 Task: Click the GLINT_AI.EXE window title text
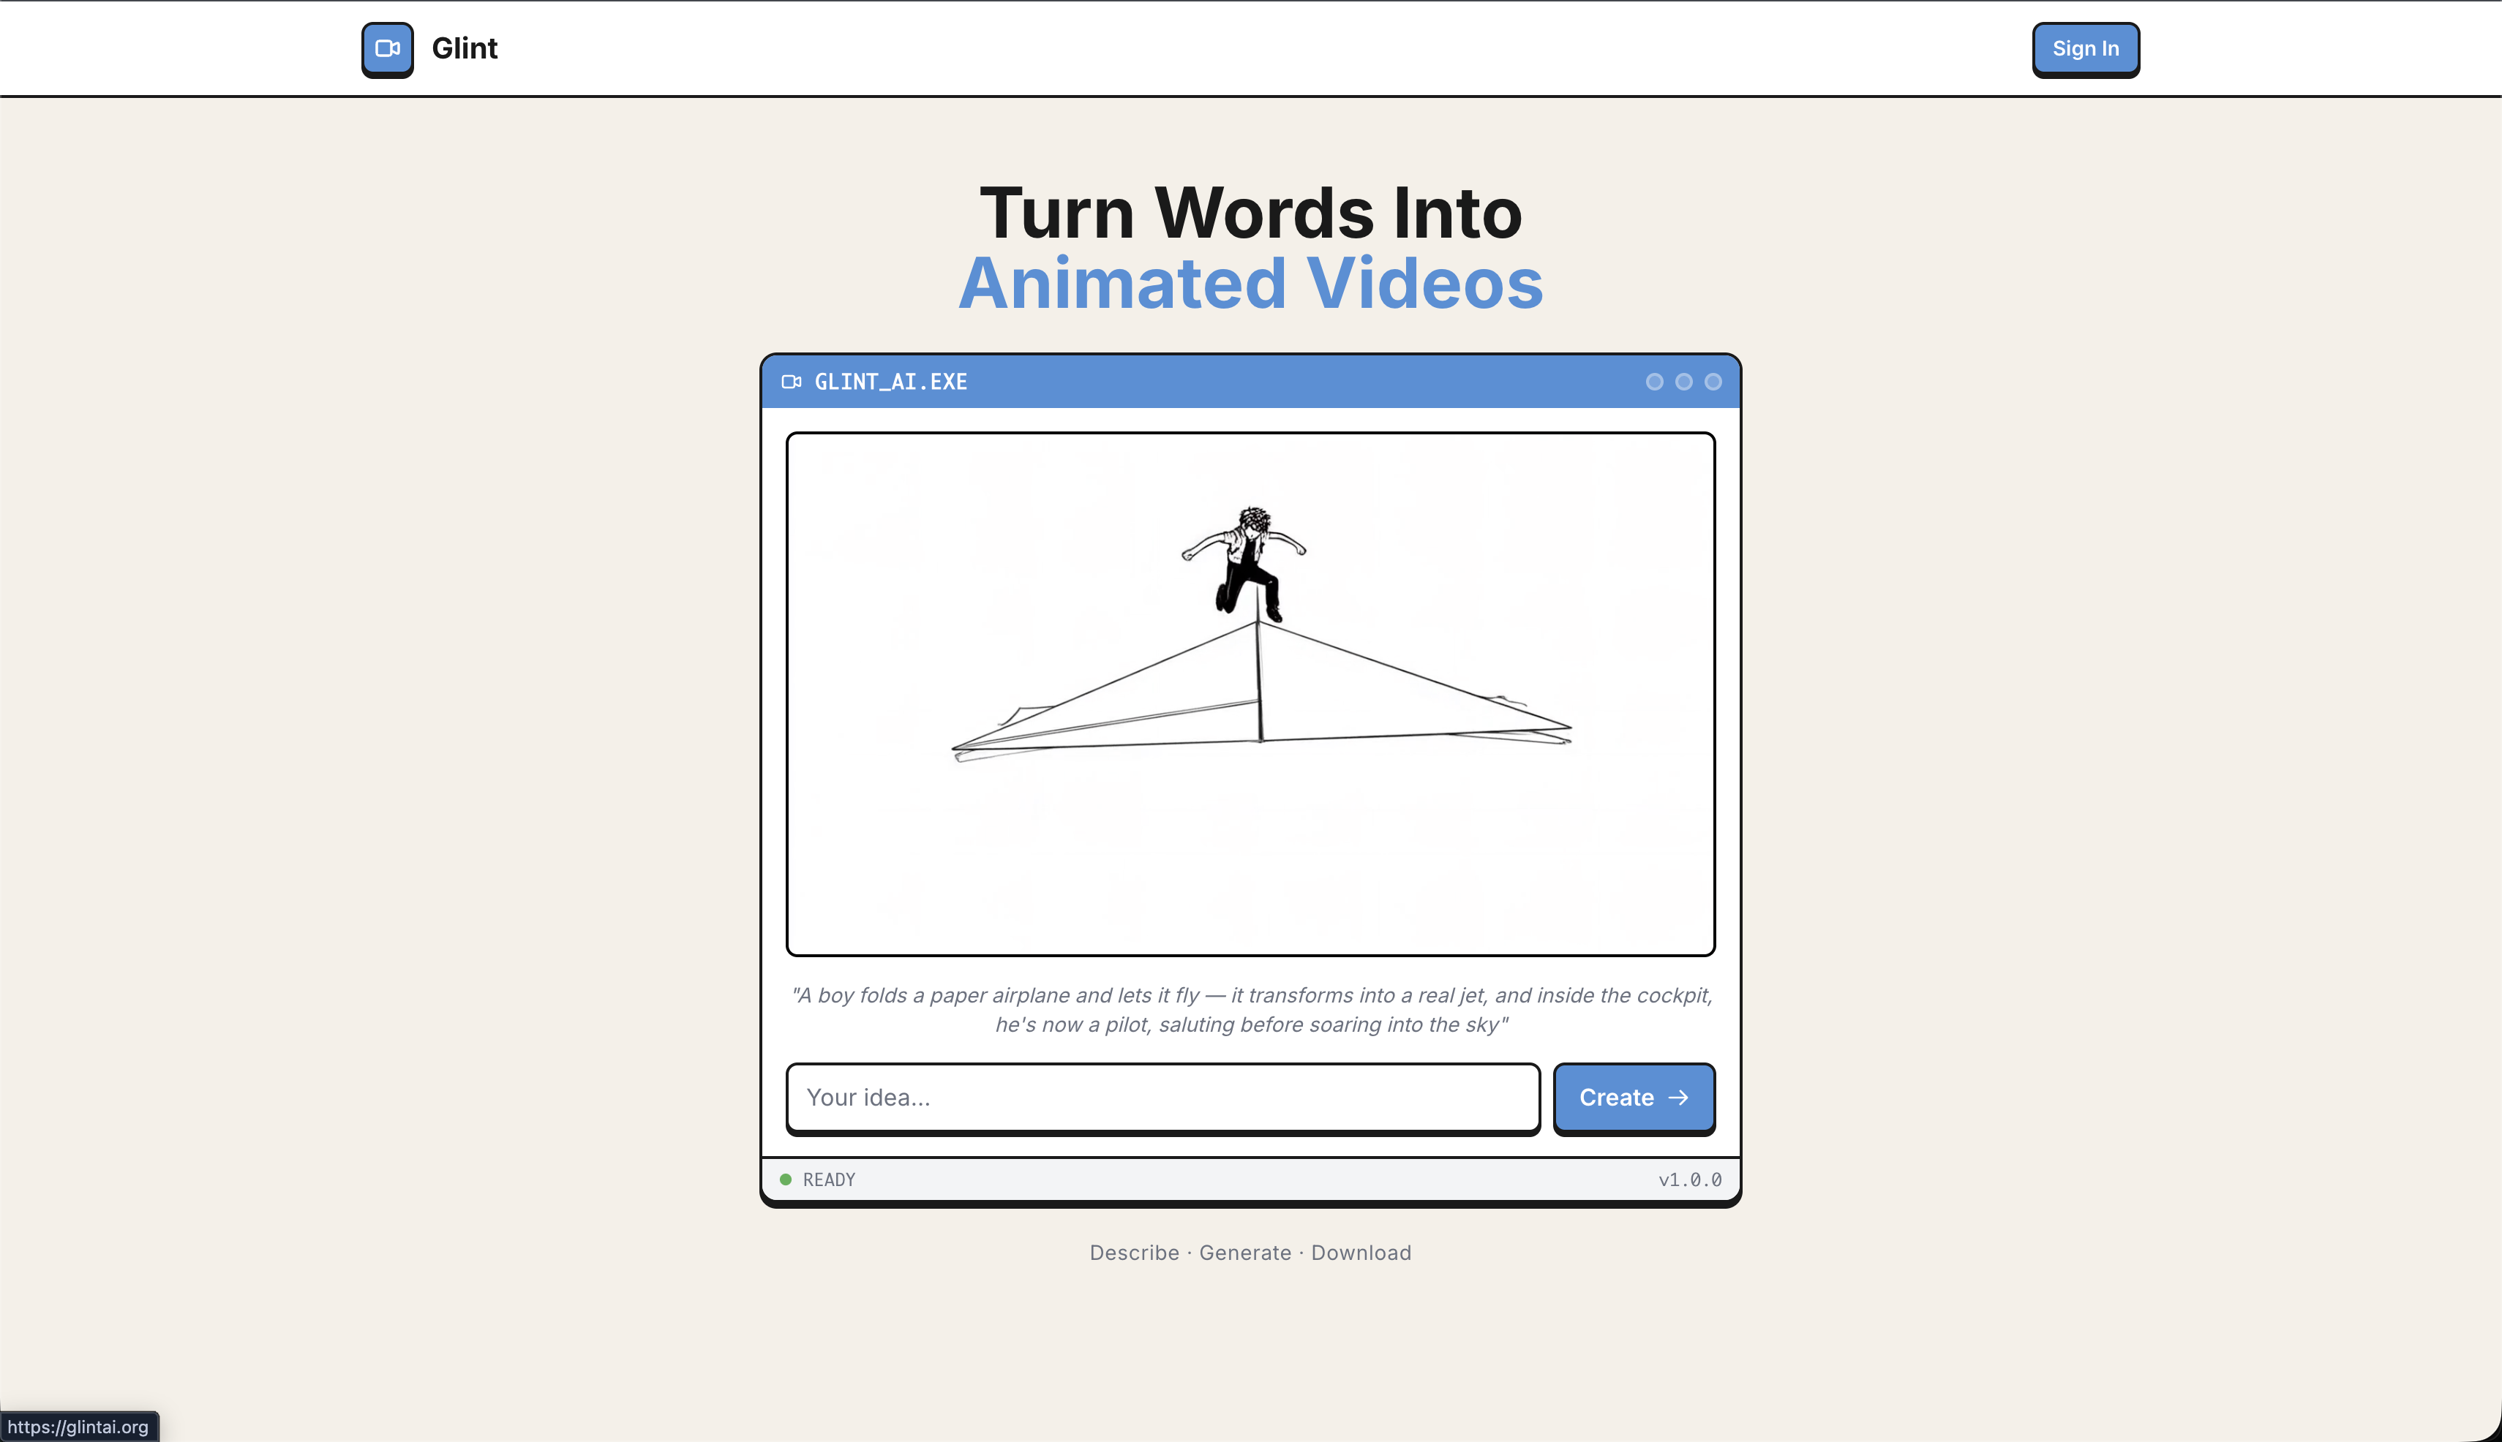click(x=890, y=382)
